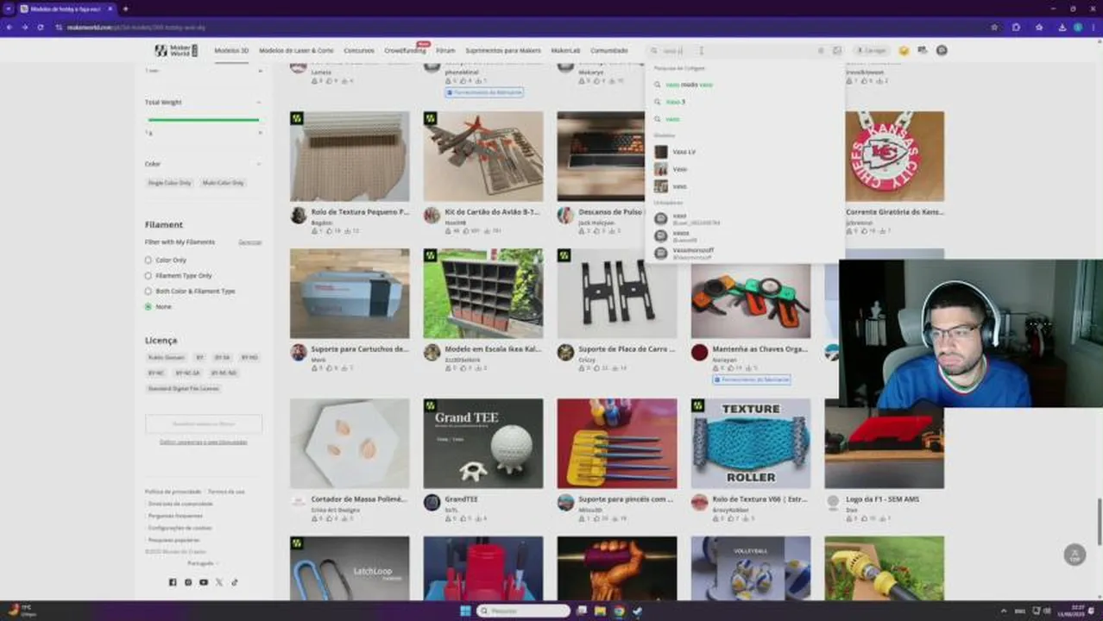Open the Português language dropdown
The image size is (1103, 621).
coord(203,563)
